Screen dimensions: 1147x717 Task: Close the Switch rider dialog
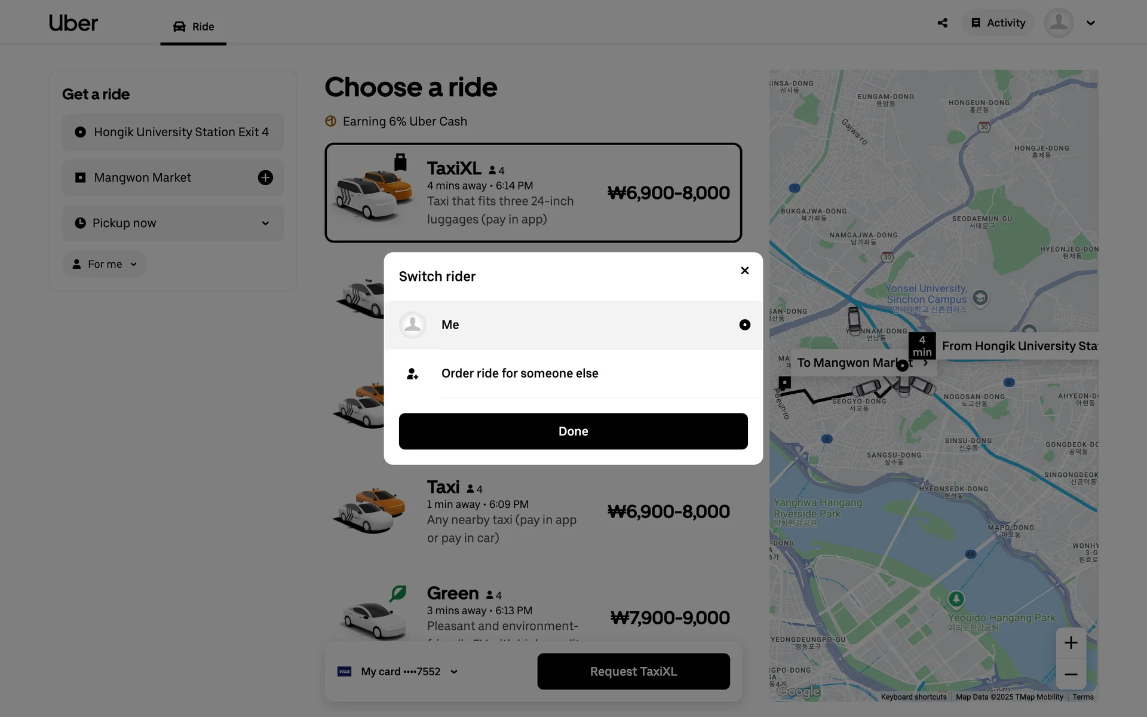(744, 271)
